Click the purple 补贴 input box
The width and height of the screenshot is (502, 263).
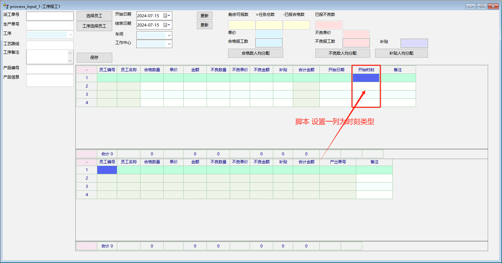tap(414, 43)
